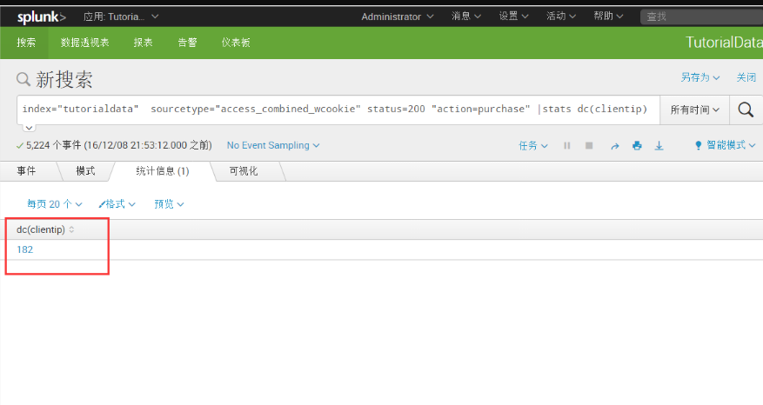Click the 查找 search box
Screen dimensions: 763x405
702,17
